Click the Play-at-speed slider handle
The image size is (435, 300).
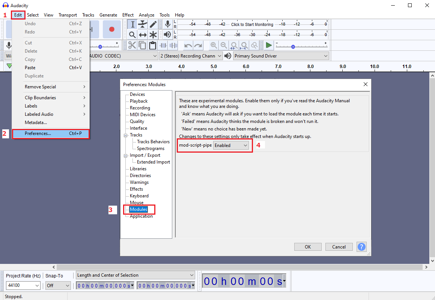293,47
